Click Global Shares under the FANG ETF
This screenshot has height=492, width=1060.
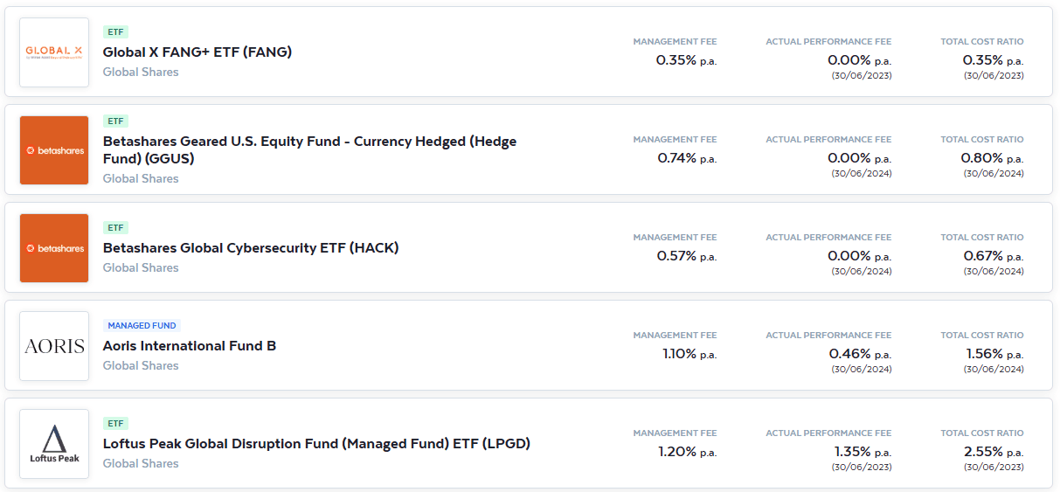141,72
